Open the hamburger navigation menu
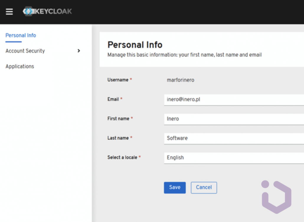The height and width of the screenshot is (222, 304). point(9,11)
